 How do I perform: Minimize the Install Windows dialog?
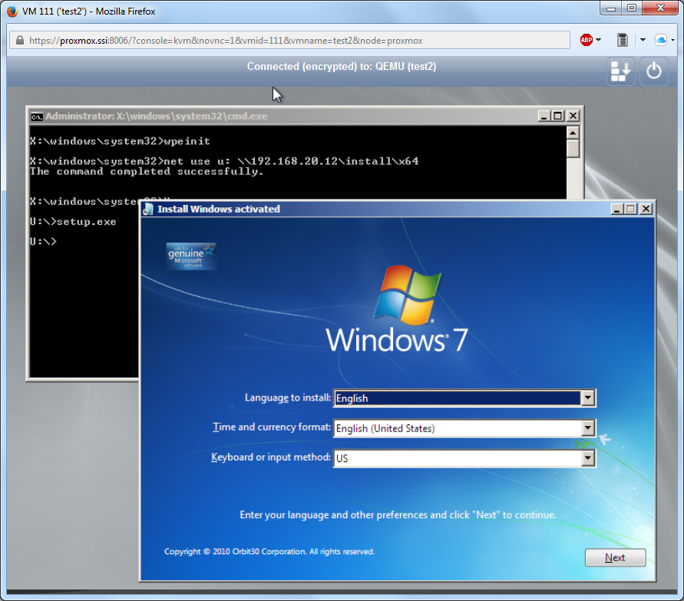pos(616,210)
